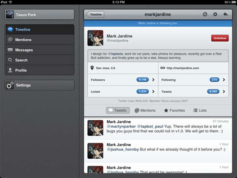The width and height of the screenshot is (237, 178).
Task: Expand Tweets count chevron
Action: click(x=224, y=92)
